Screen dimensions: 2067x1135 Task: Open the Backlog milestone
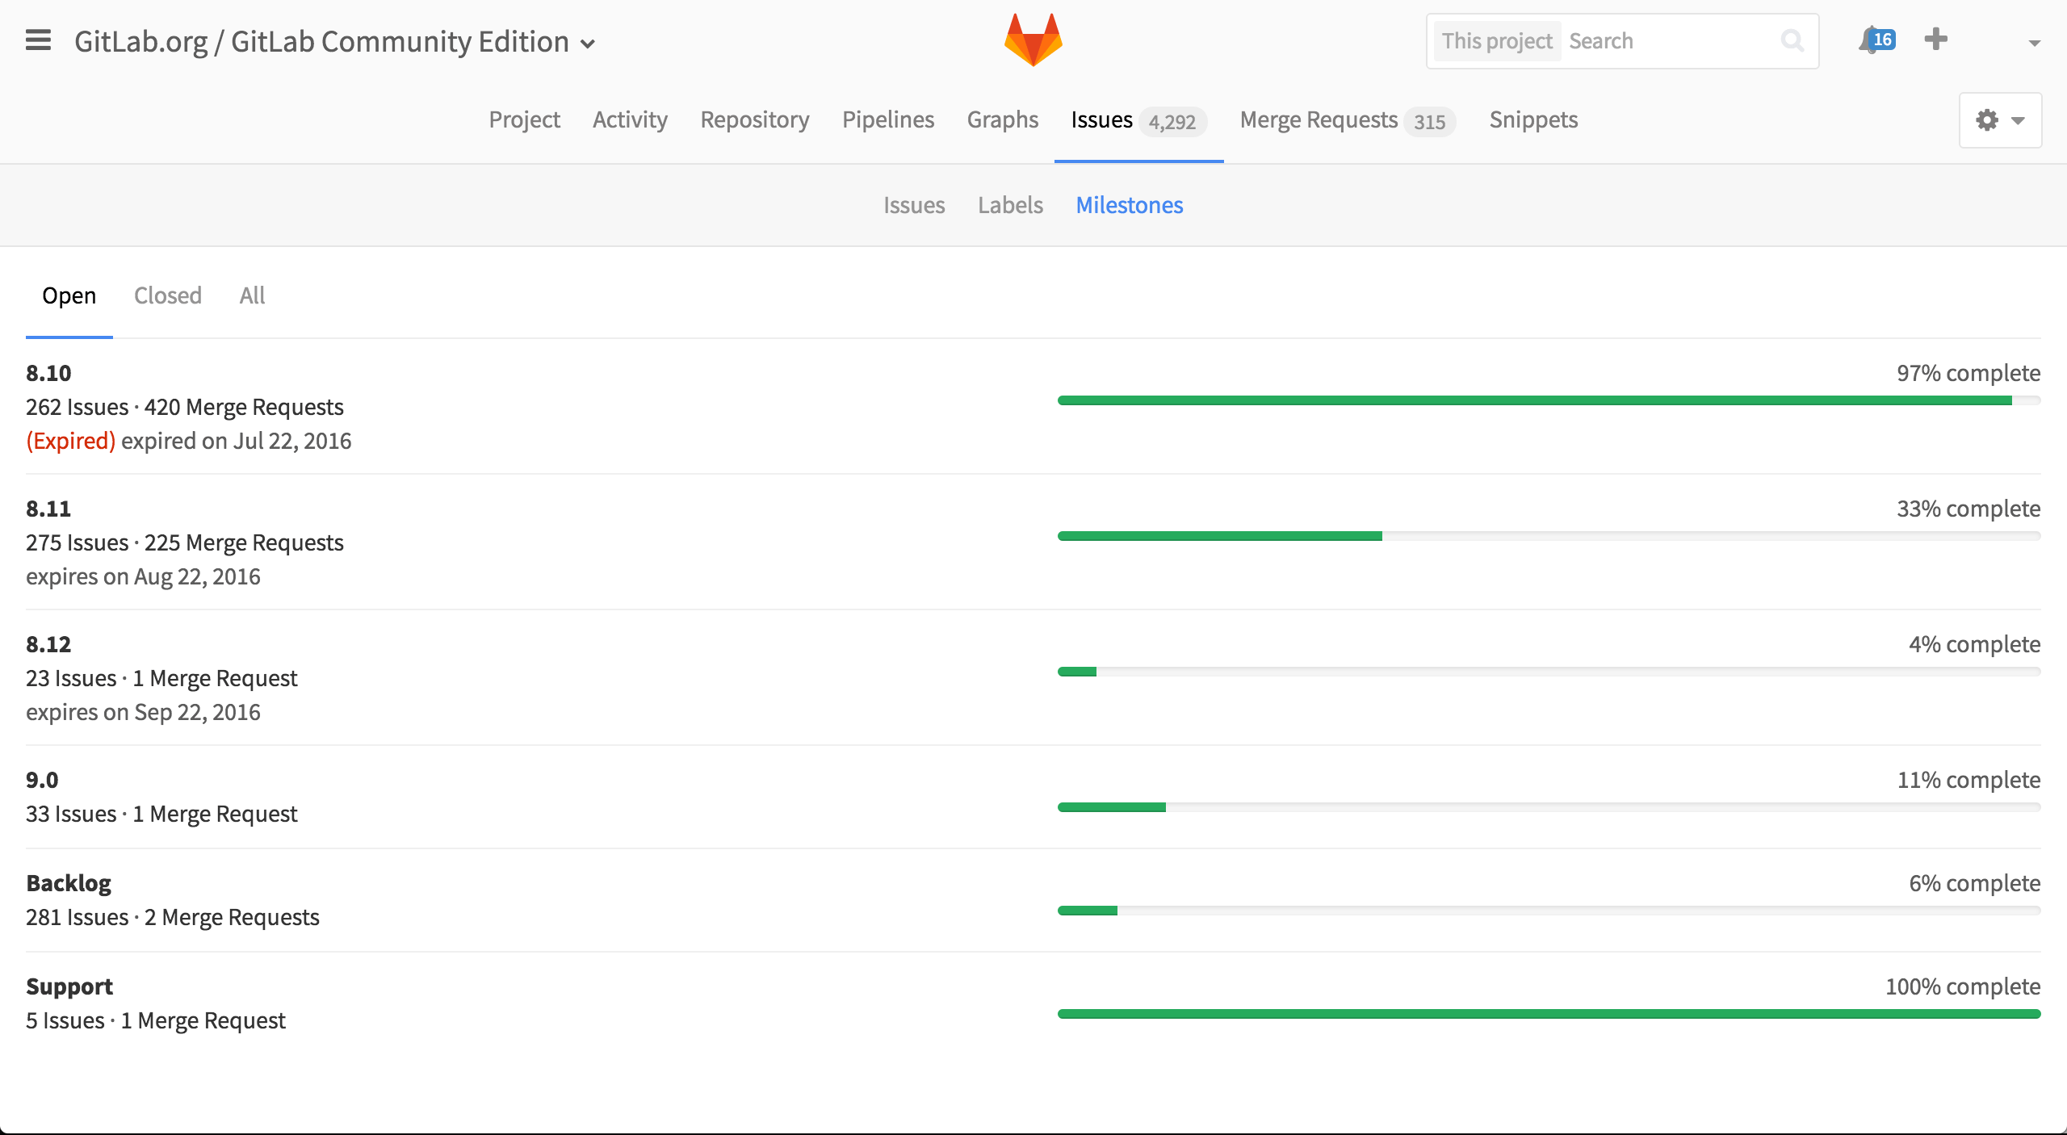pos(69,883)
